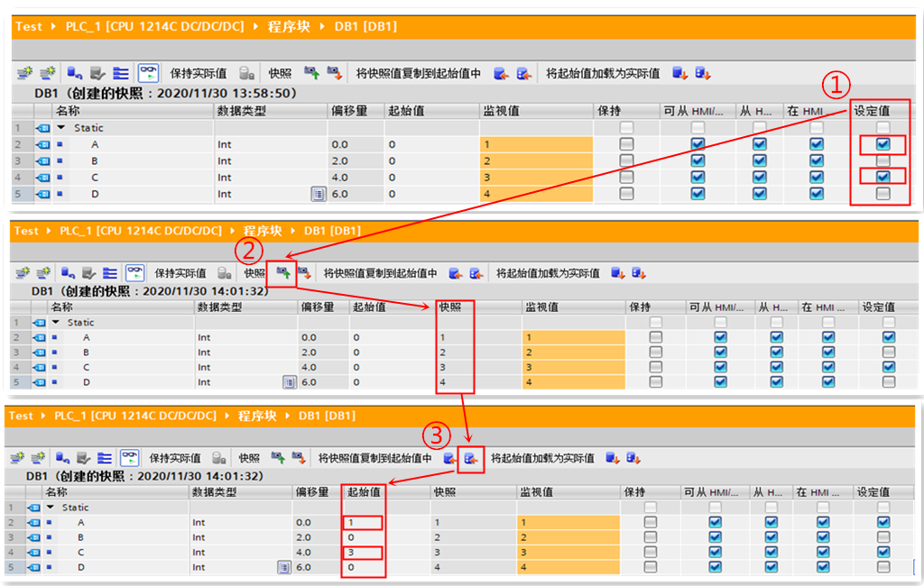Viewport: 924px width, 586px height.
Task: Click the 保持实际值 lock icon in top panel
Action: (x=246, y=73)
